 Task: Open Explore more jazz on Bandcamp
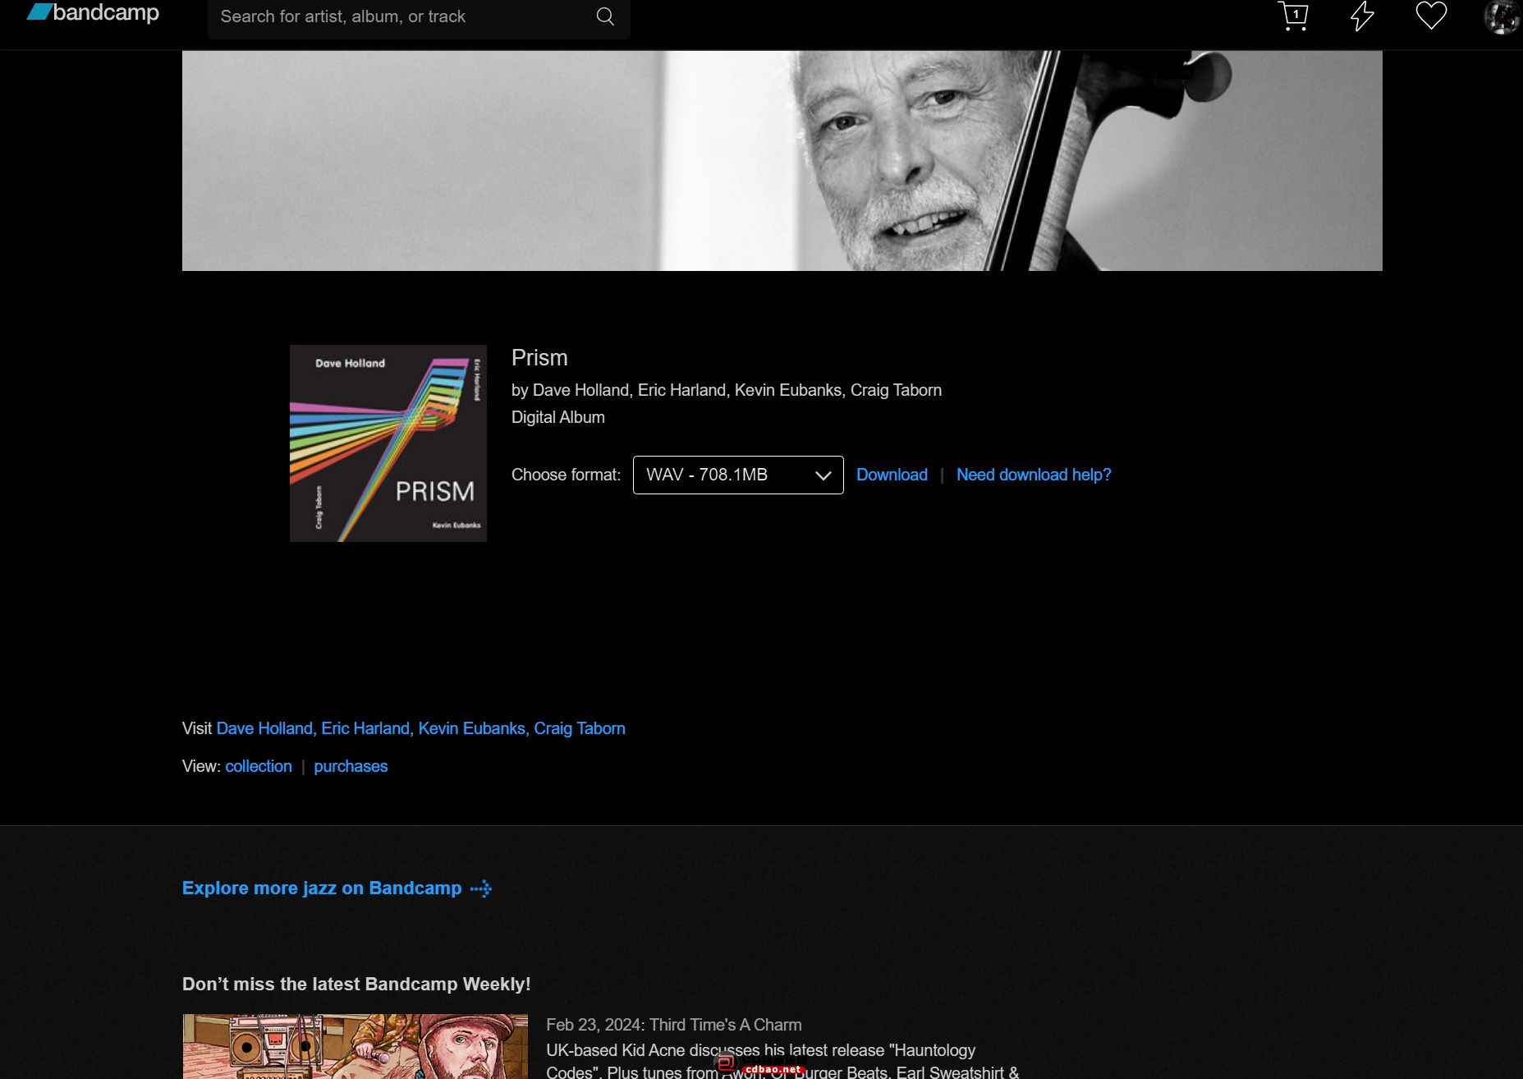point(322,888)
